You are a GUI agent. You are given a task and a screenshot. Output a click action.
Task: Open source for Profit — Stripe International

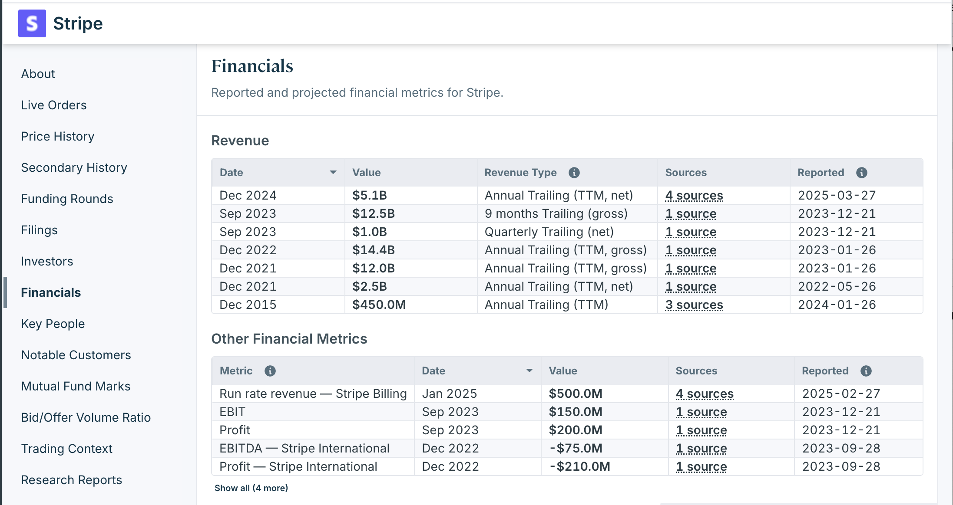(702, 467)
